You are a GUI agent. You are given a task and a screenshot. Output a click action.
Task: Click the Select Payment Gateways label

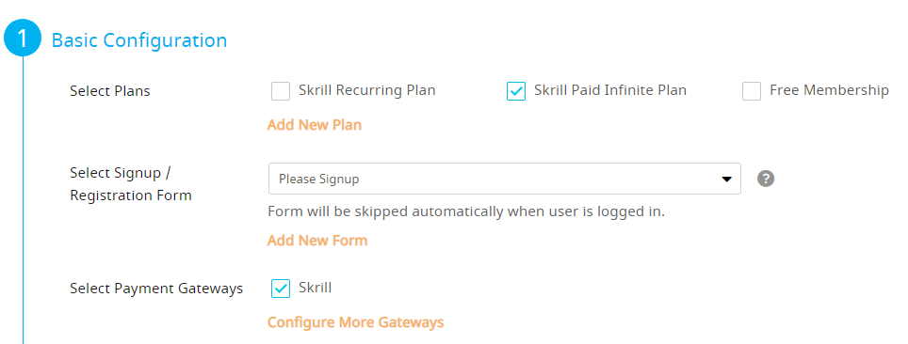(x=155, y=288)
